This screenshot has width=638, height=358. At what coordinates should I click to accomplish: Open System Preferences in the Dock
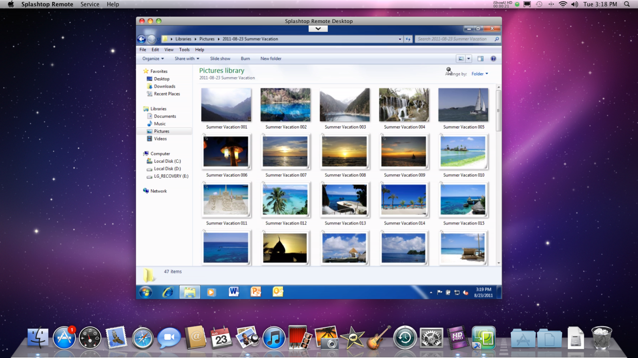click(x=431, y=338)
